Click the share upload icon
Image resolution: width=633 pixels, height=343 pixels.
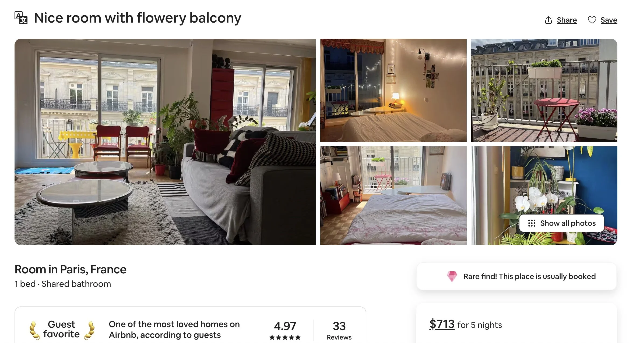click(x=548, y=20)
